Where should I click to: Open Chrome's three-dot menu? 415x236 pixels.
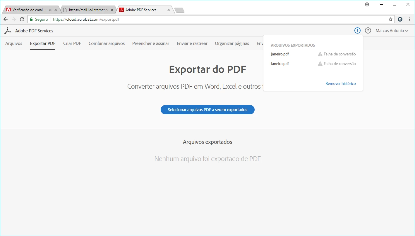click(x=409, y=19)
